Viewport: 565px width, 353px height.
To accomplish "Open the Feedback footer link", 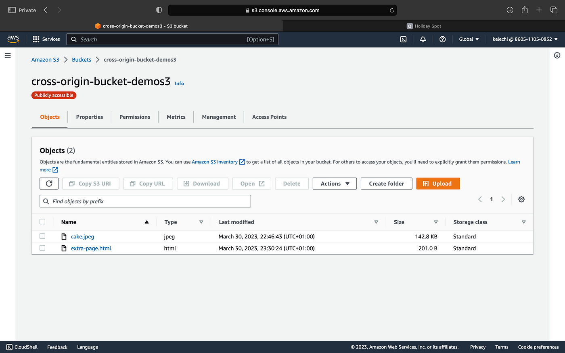I will tap(57, 347).
